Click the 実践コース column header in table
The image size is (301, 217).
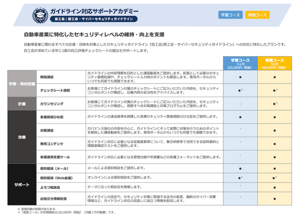(275, 63)
